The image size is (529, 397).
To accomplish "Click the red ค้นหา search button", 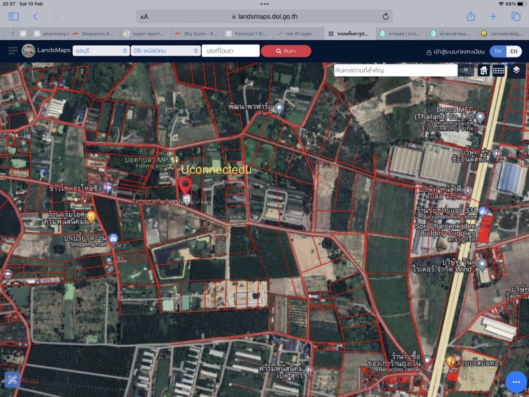I will [286, 51].
